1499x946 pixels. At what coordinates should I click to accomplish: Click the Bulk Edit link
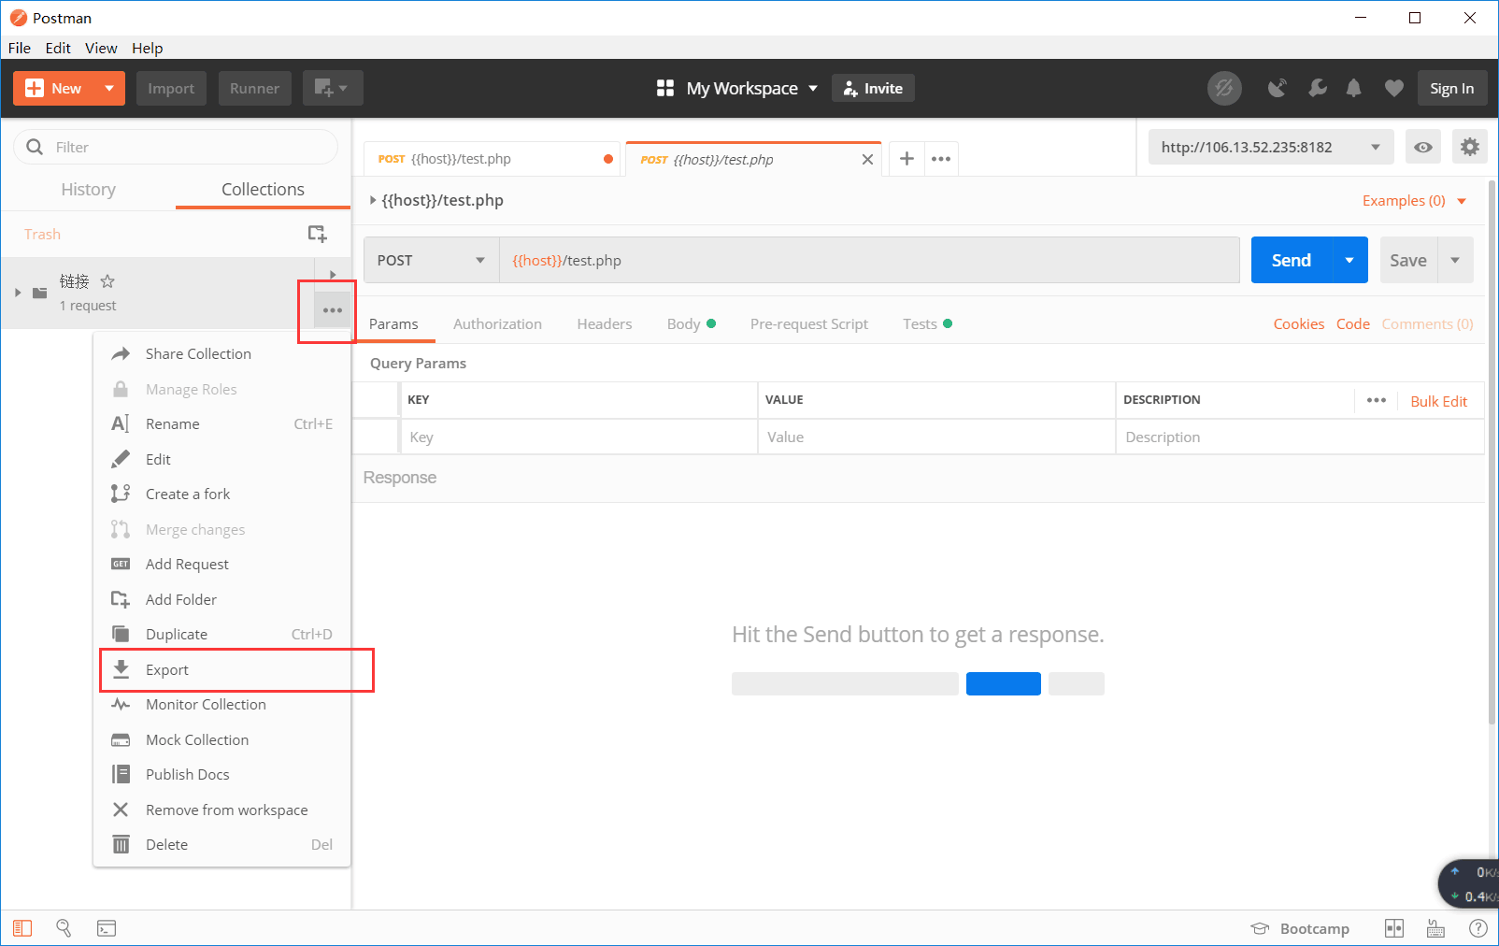pyautogui.click(x=1438, y=401)
